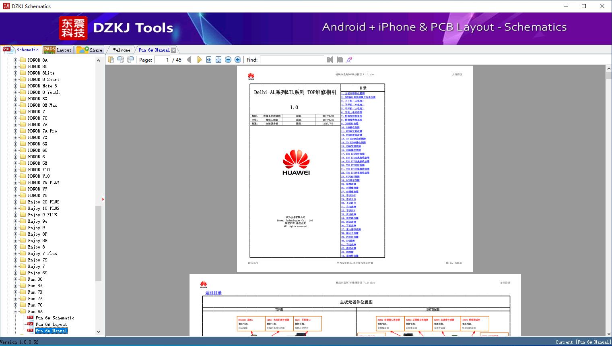Expand the Enjoy 8P tree node
Screen dimensions: 612x346
coord(15,234)
